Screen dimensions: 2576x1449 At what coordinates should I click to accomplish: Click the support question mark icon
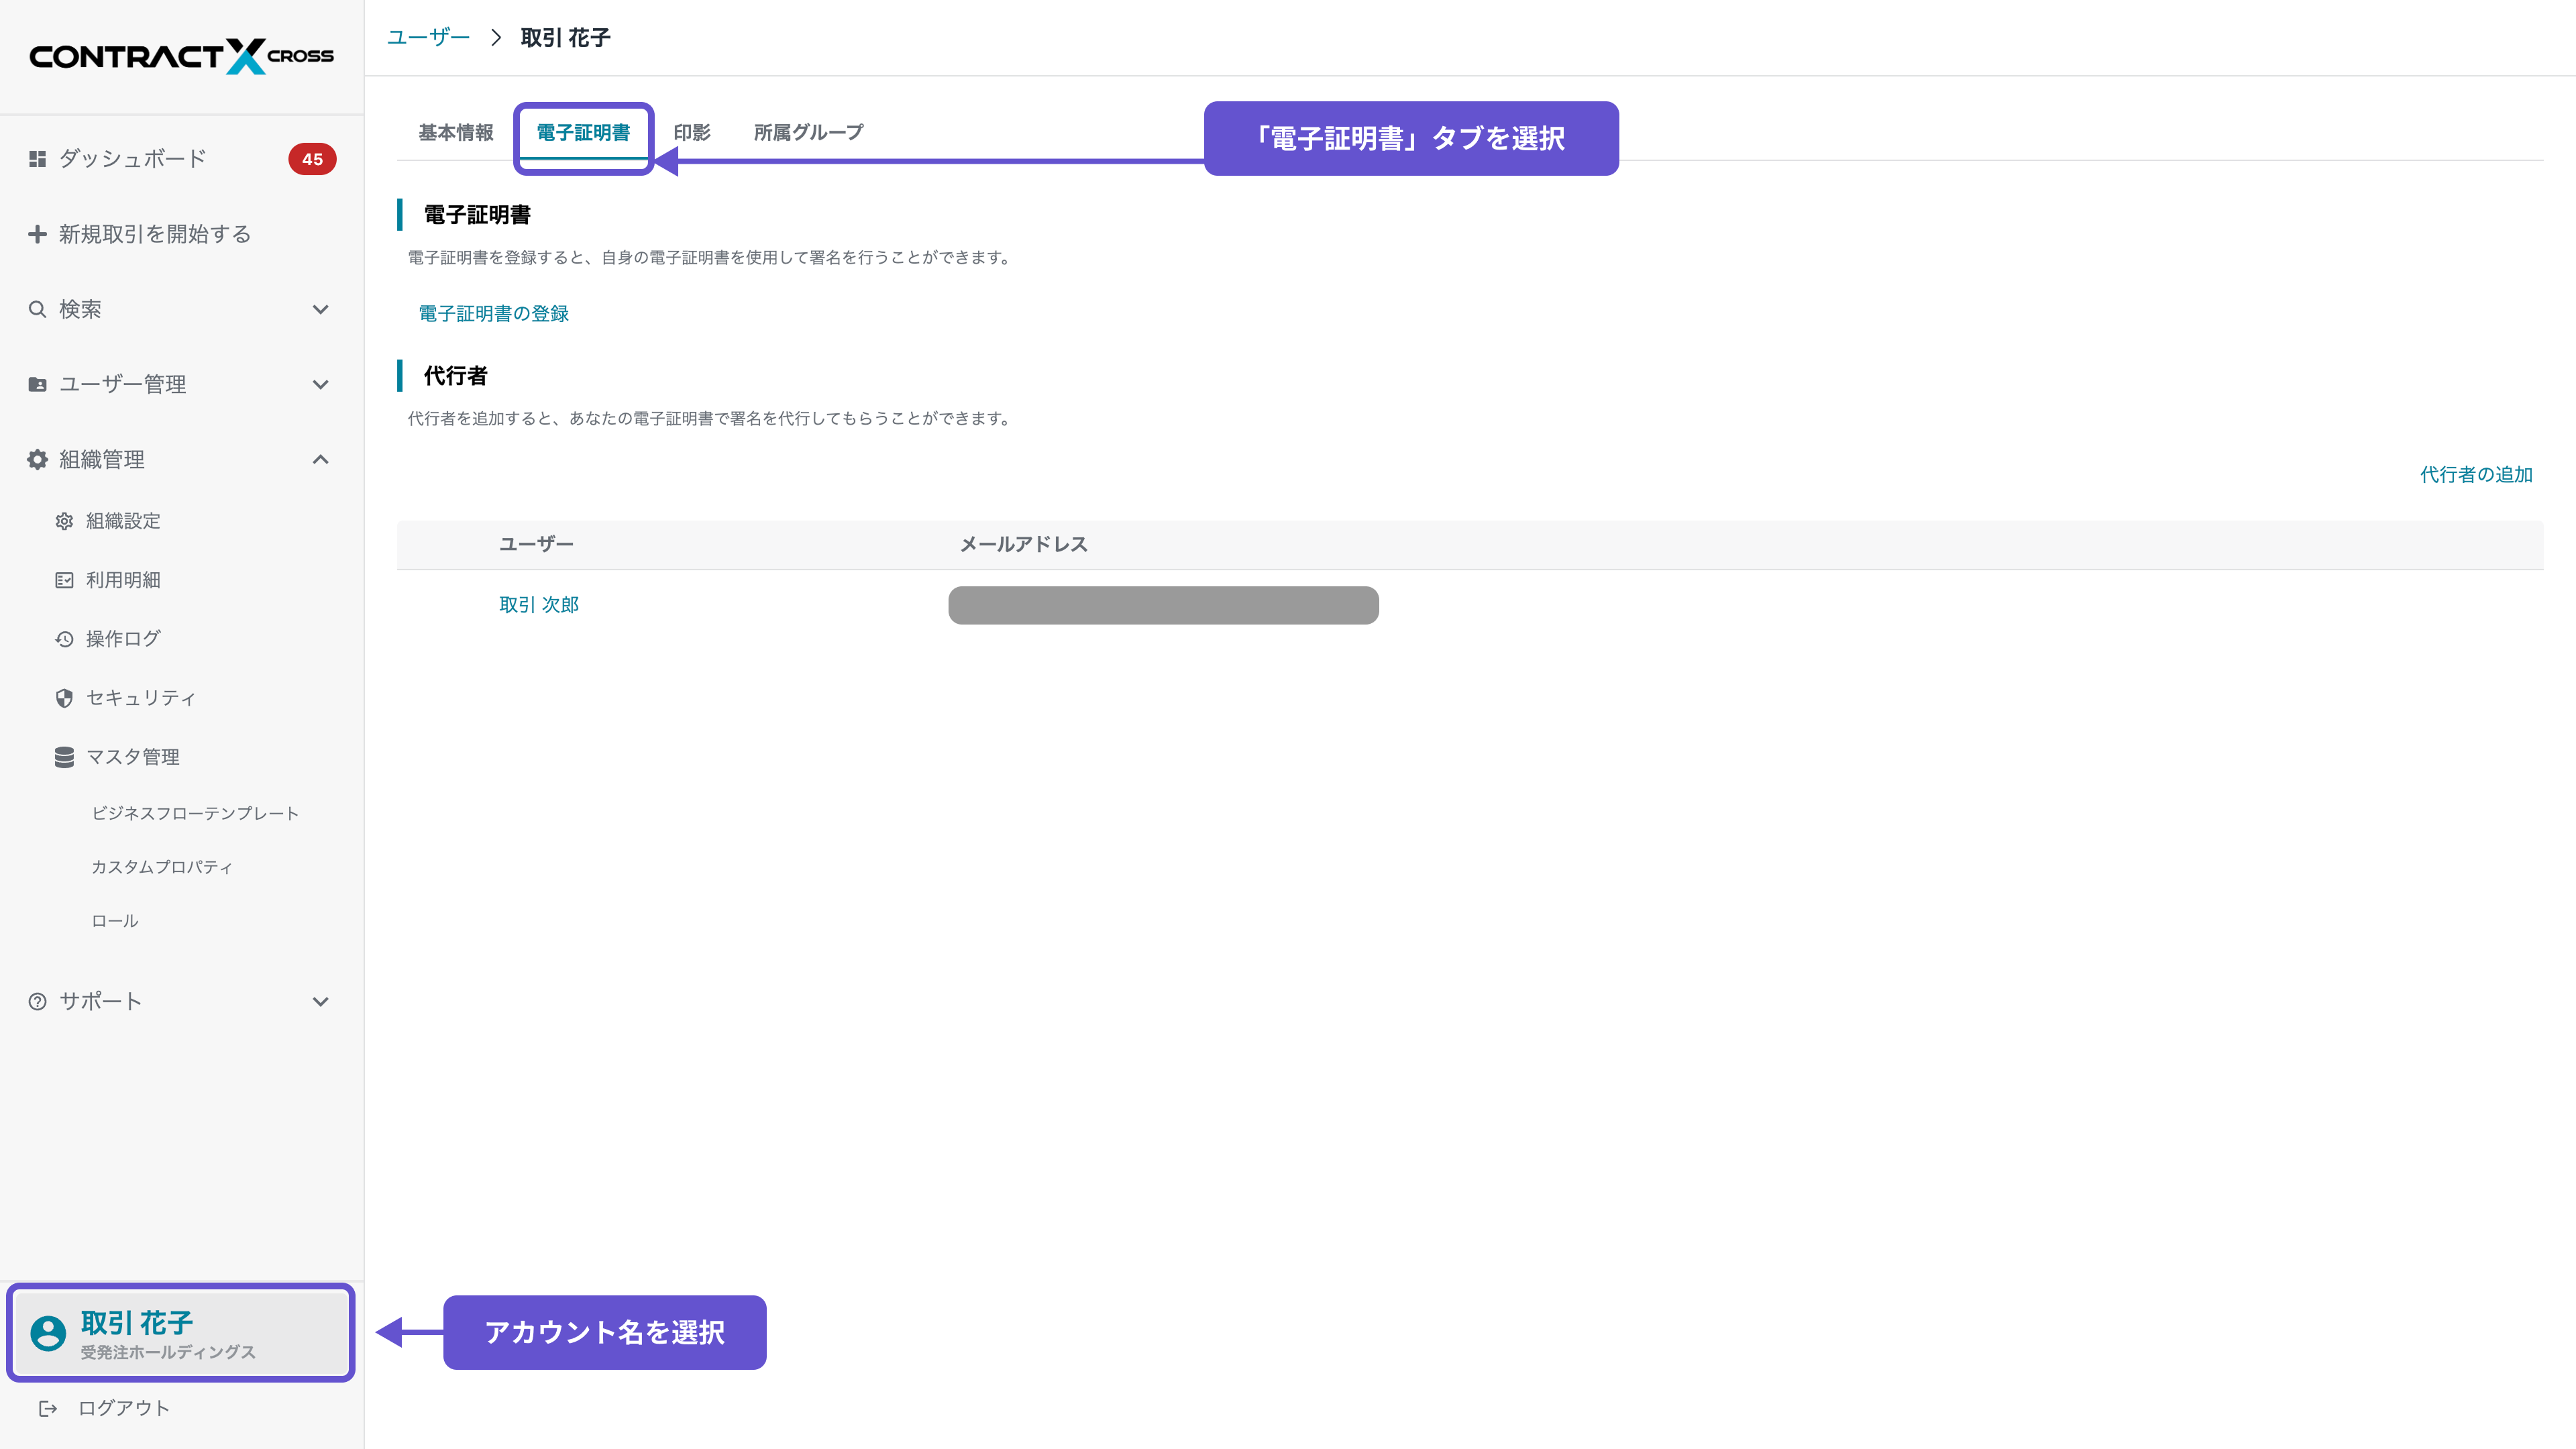(x=37, y=1001)
